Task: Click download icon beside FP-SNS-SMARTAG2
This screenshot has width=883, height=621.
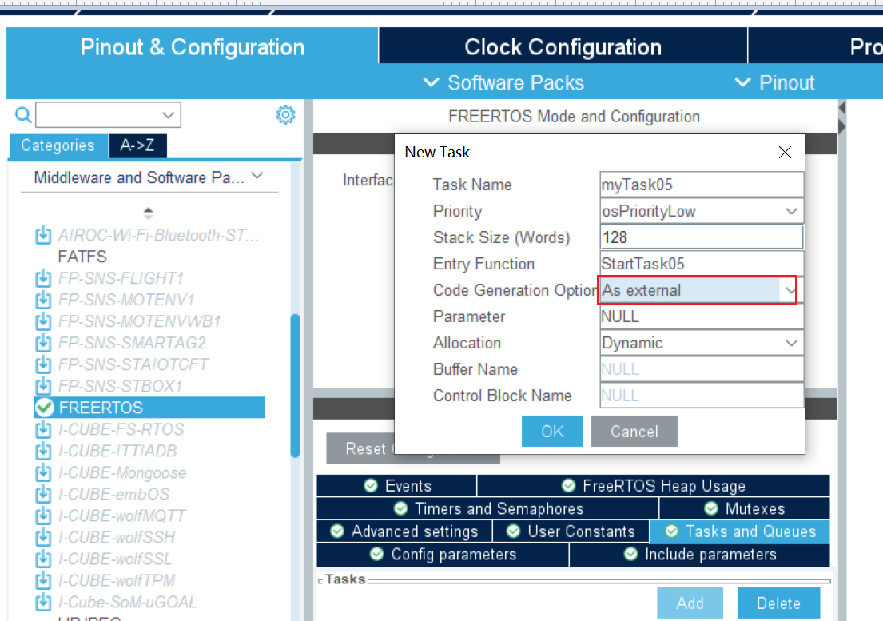Action: coord(43,343)
